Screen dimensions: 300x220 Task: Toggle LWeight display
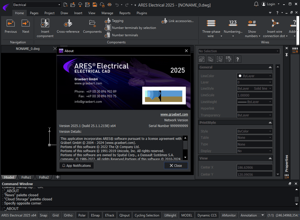pyautogui.click(x=170, y=215)
